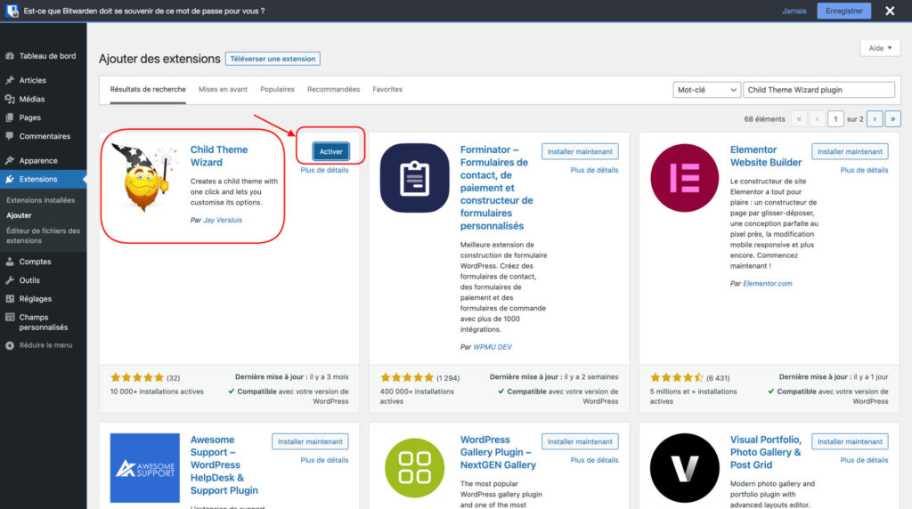The image size is (912, 509).
Task: Open Extensions plug icon in sidebar
Action: click(9, 179)
